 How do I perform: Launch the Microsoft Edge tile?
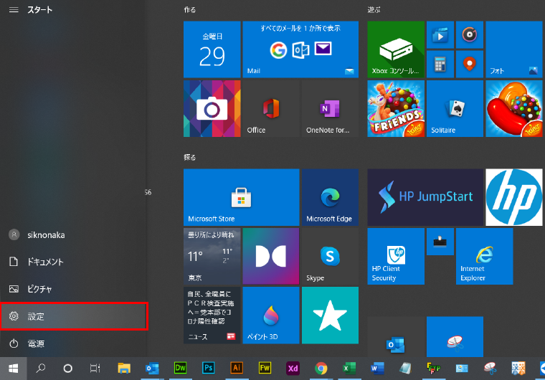[x=330, y=197]
